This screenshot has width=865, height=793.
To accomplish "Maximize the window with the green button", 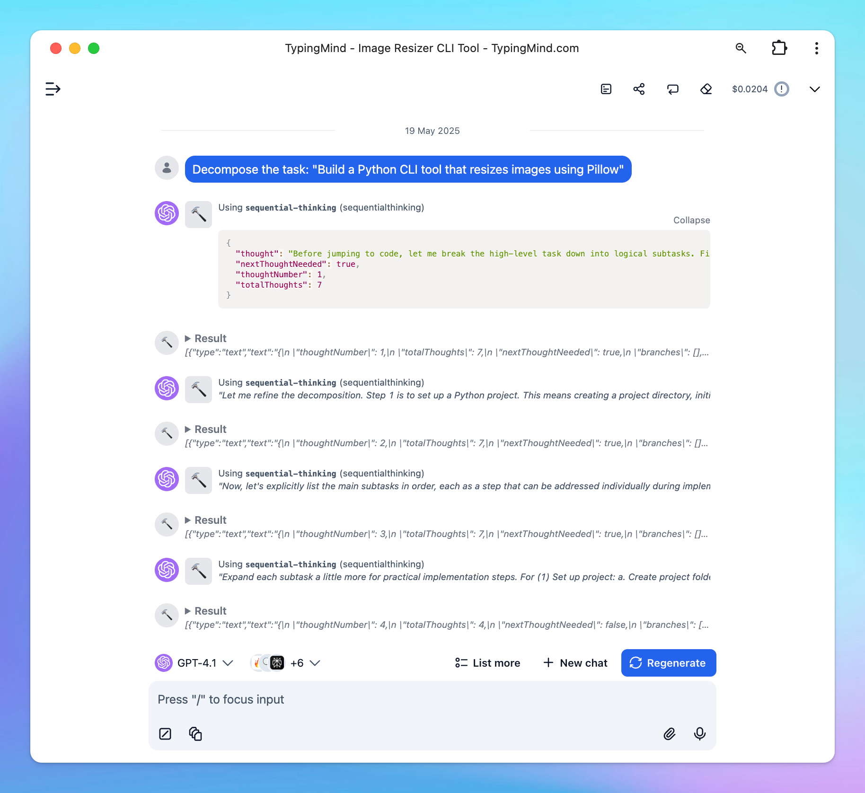I will coord(94,48).
